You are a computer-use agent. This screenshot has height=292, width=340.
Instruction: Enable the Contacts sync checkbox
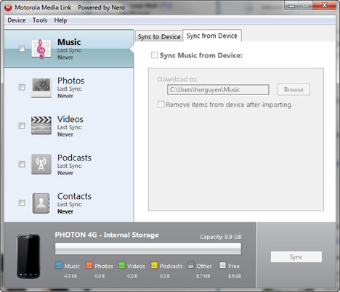(22, 203)
